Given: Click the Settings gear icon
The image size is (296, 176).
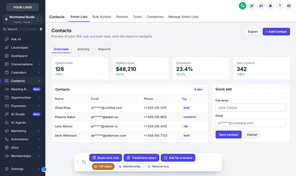Looking at the screenshot, I should 7,169.
